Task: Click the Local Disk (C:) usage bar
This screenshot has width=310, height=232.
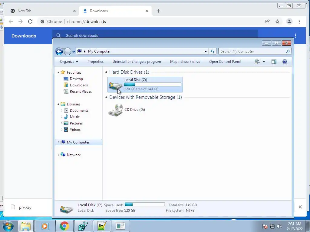Action: coord(153,85)
